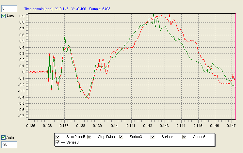Image resolution: width=243 pixels, height=153 pixels.
Task: Click the 0.14 x-axis tick label
Action: coord(114,126)
